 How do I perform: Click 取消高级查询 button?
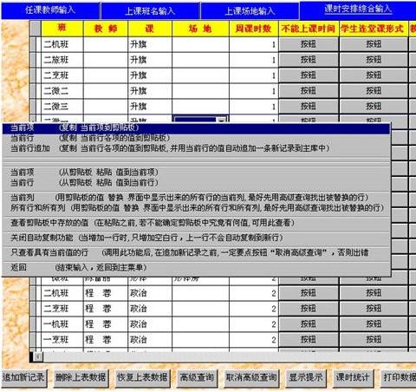coord(251,377)
